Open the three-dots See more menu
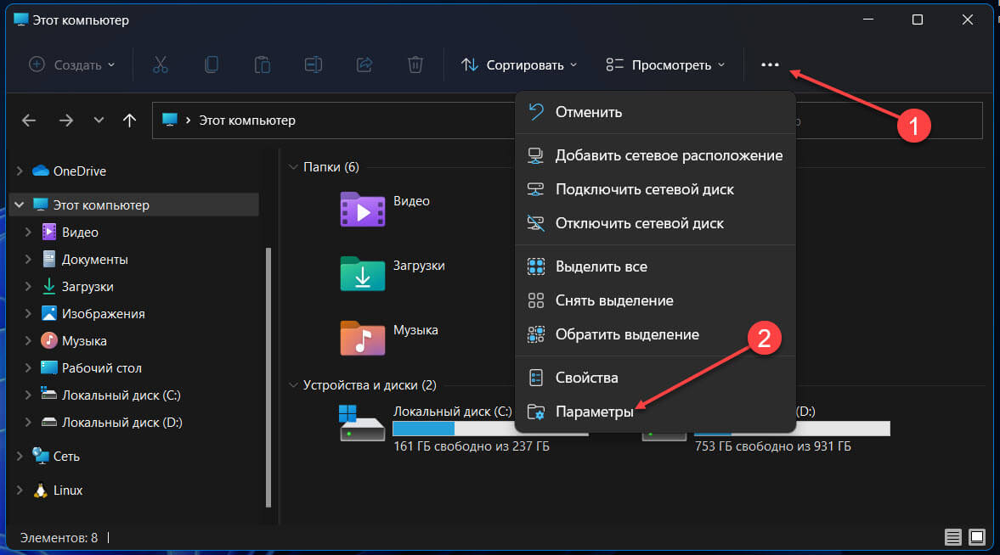 [770, 64]
